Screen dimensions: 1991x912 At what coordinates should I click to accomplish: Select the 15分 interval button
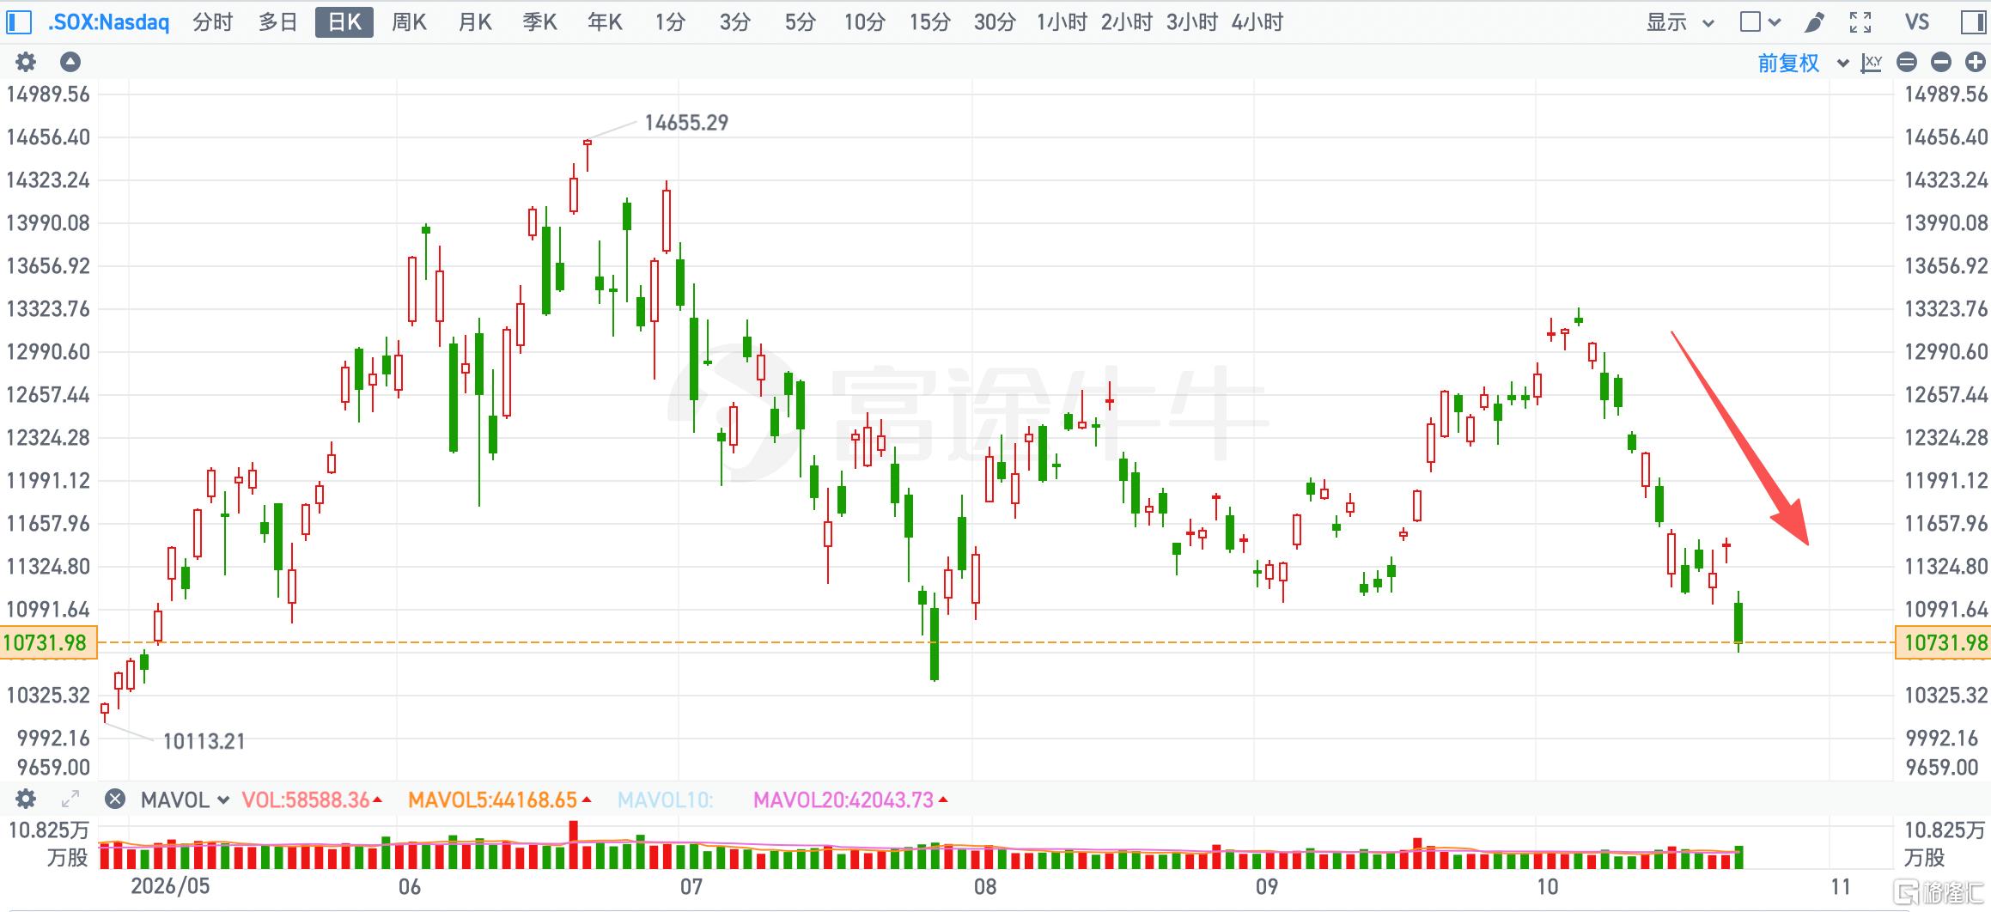point(929,22)
